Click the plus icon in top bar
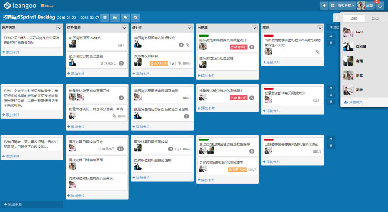Image resolution: width=388 pixels, height=212 pixels. 324,6
